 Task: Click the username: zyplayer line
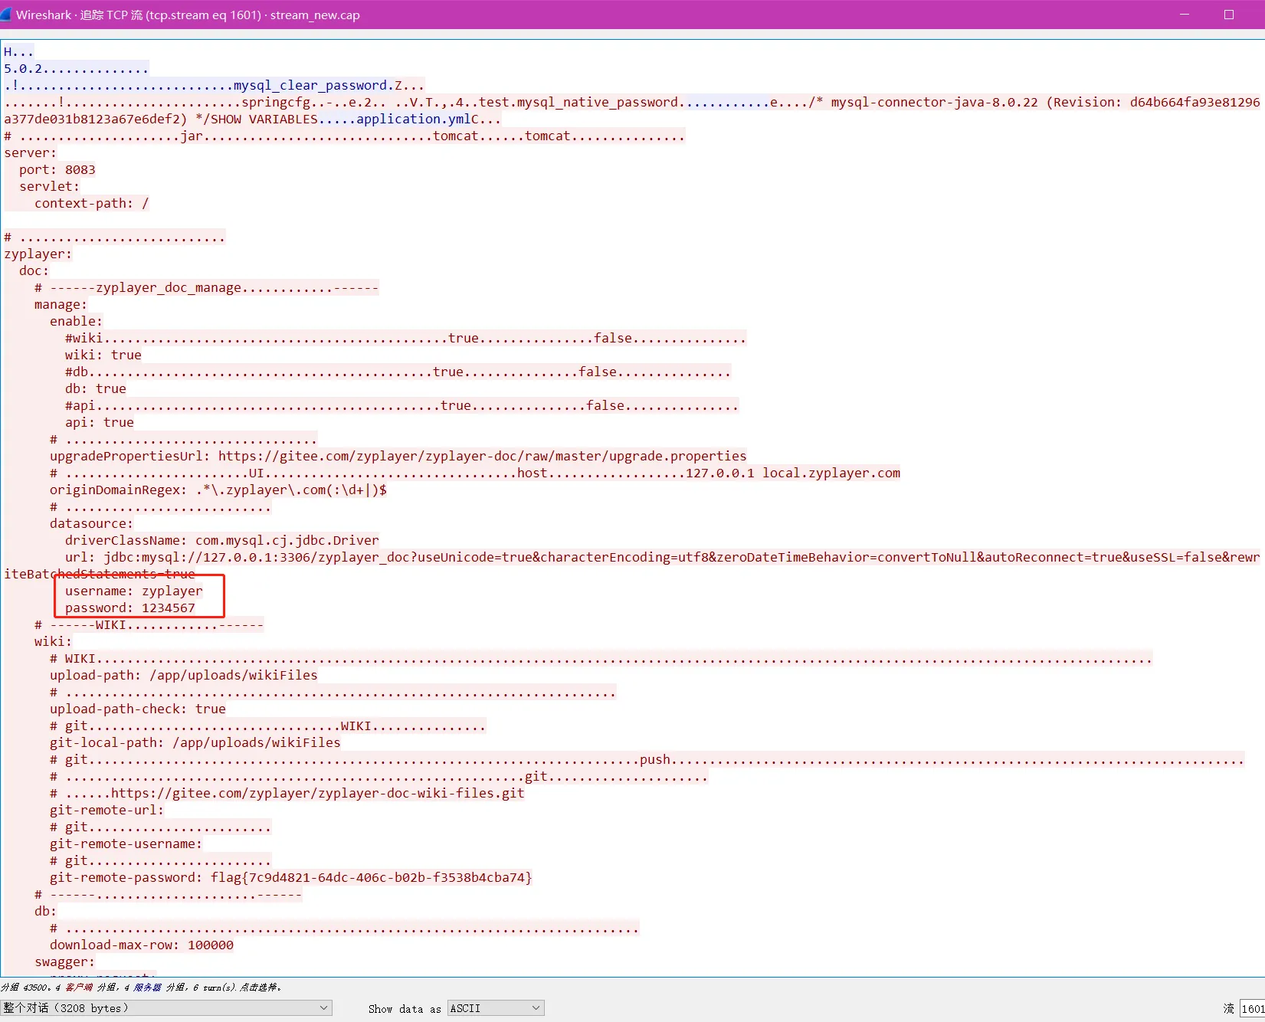coord(134,591)
